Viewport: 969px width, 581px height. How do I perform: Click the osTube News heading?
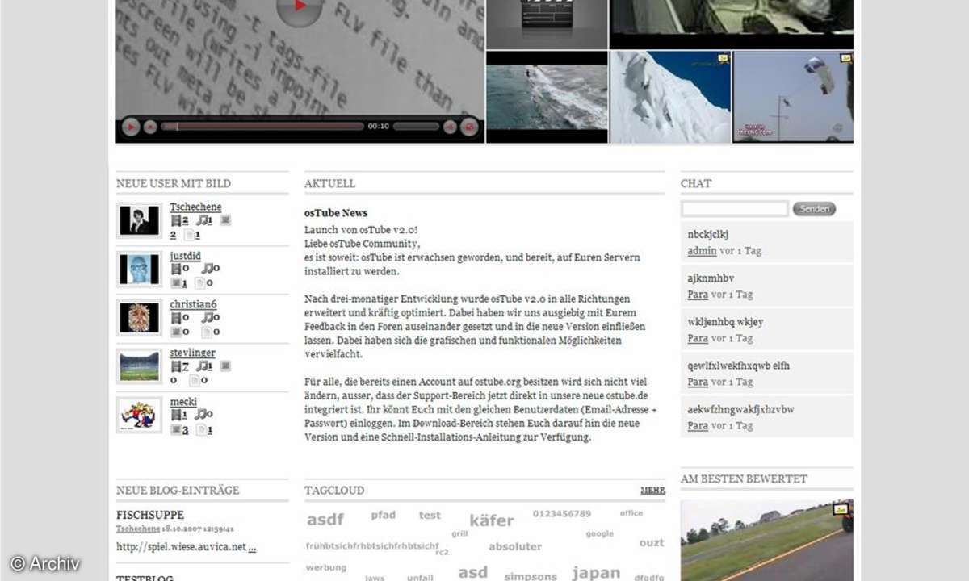(336, 213)
